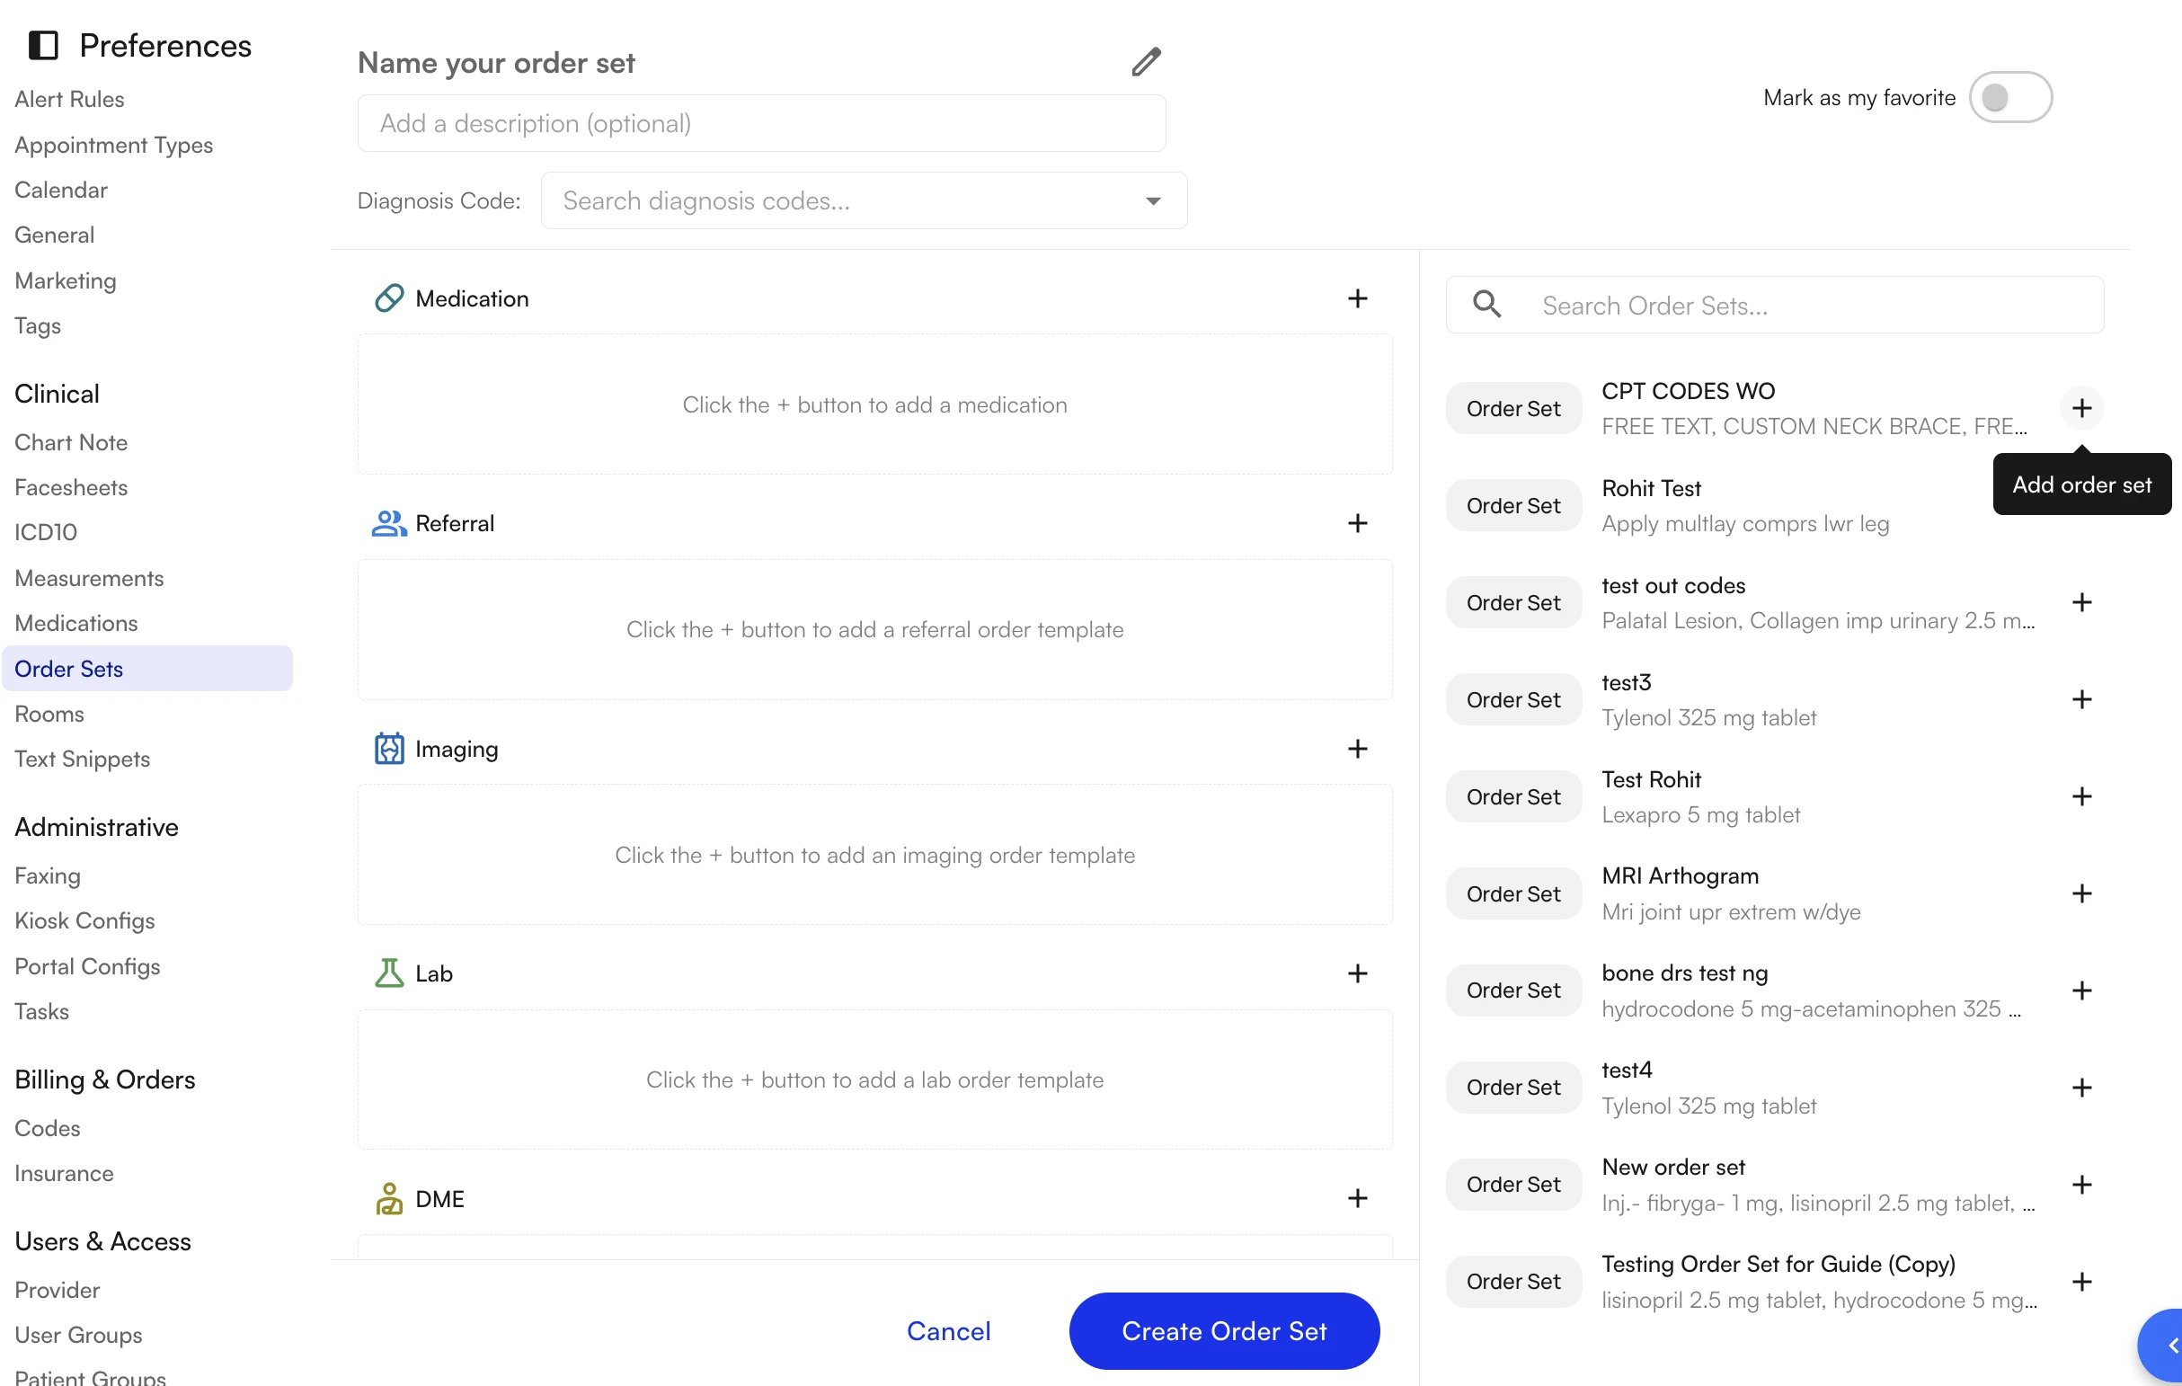Open Codes under Billing & Orders
Viewport: 2182px width, 1386px height.
47,1128
